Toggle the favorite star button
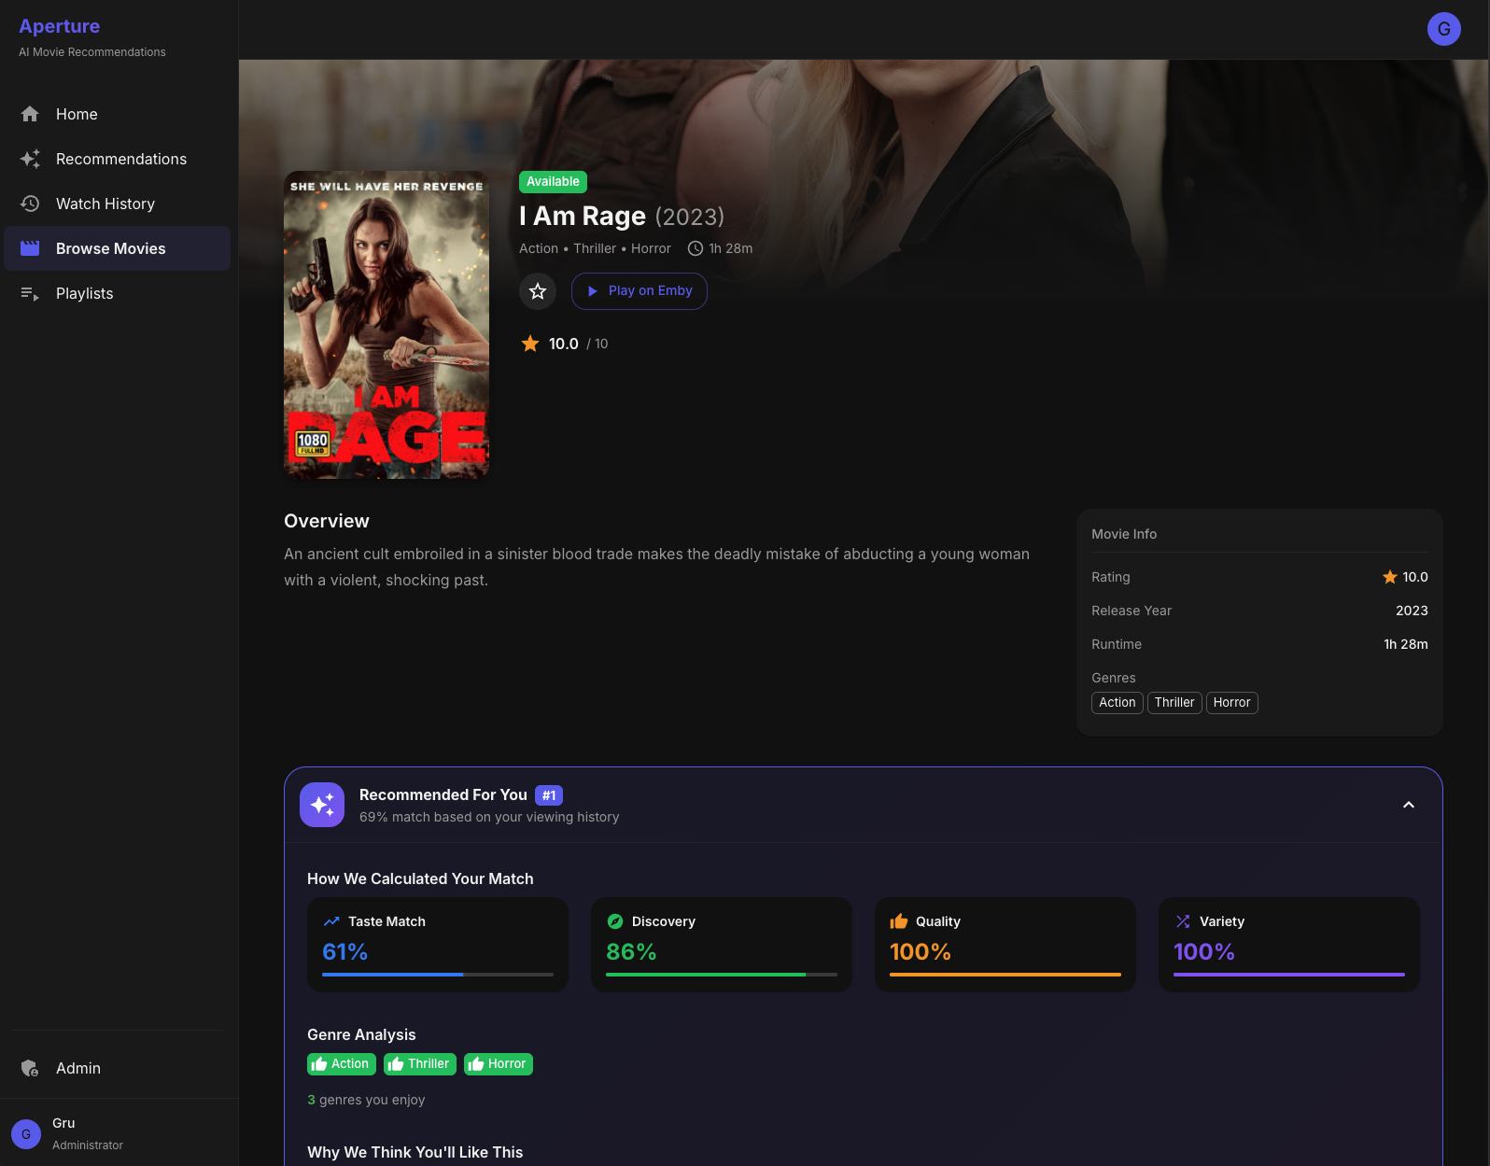 pyautogui.click(x=538, y=291)
